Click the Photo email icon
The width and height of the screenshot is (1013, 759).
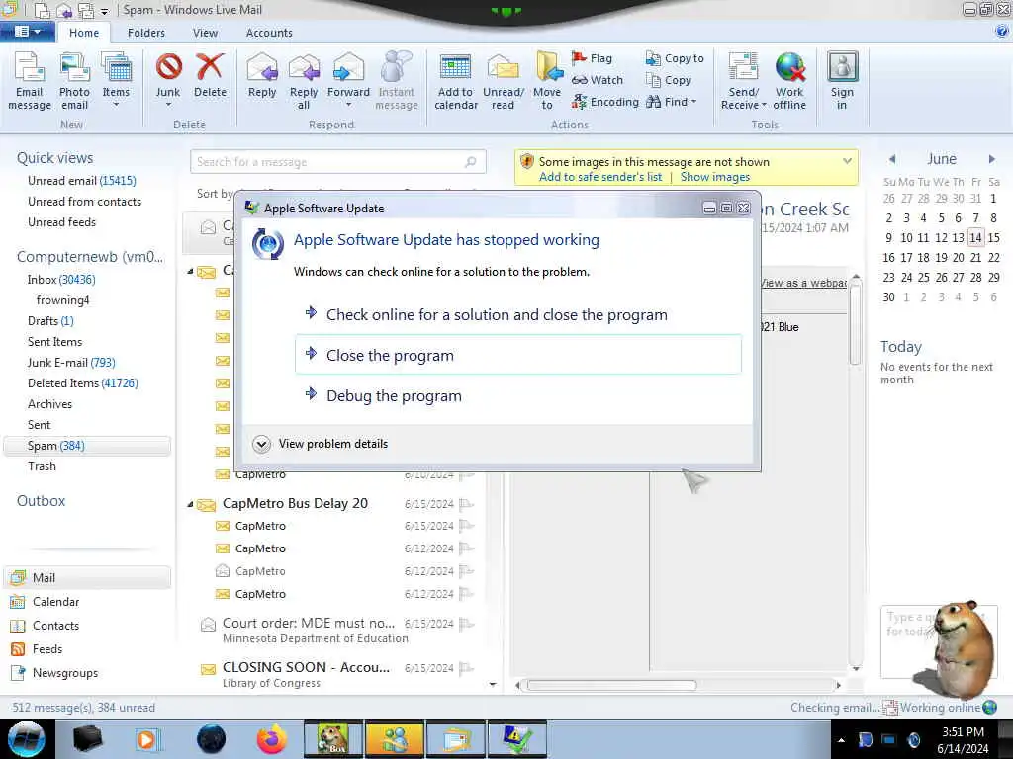[74, 81]
